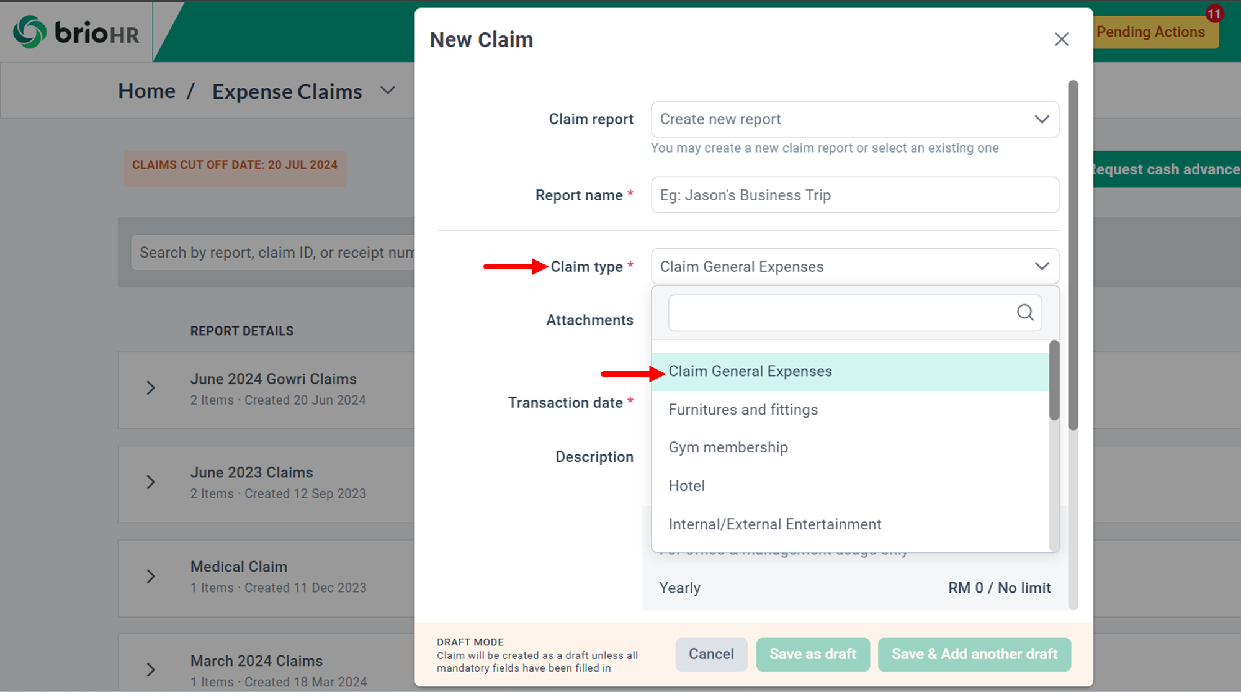1241x692 pixels.
Task: Select Hotel claim type option
Action: [x=686, y=486]
